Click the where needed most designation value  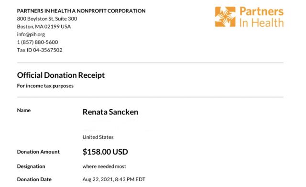point(104,166)
